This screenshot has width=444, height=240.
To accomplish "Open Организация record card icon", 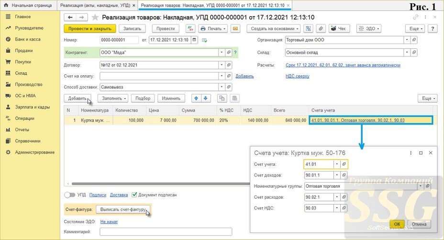I will (414, 40).
